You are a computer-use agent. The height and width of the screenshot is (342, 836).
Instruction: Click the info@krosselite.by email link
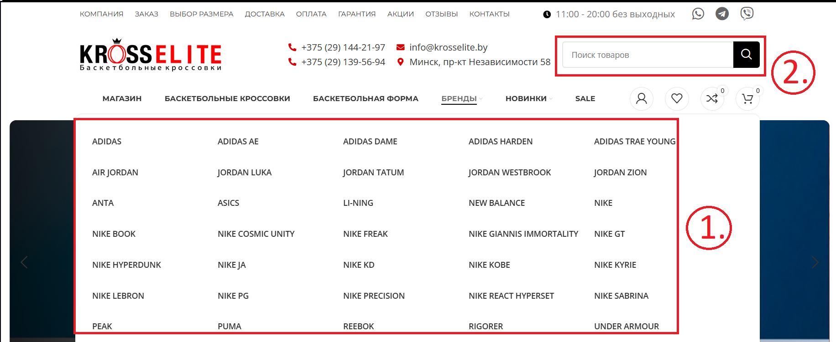(448, 47)
